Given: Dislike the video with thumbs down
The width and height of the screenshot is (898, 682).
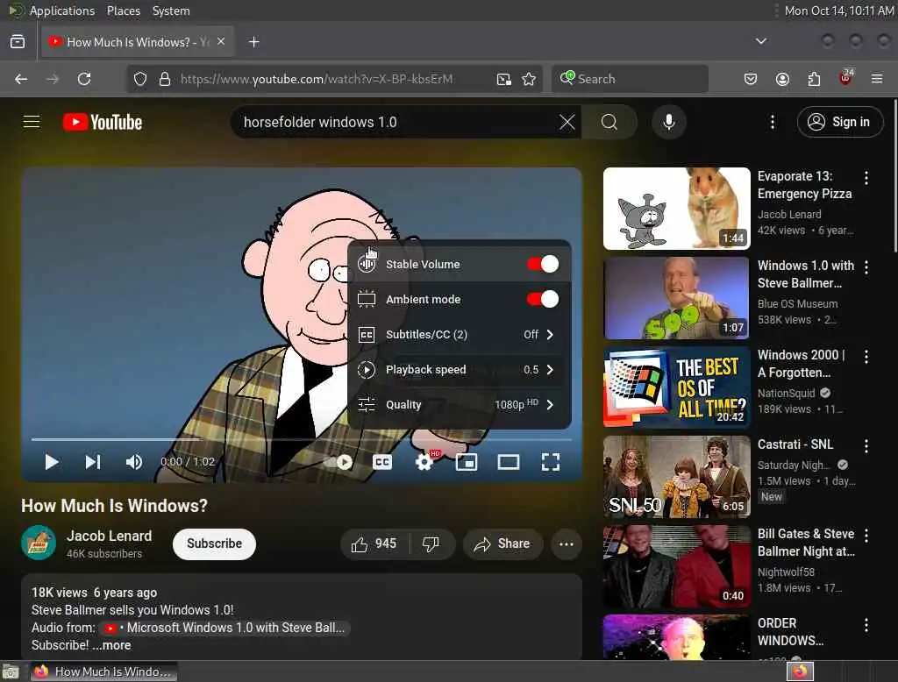Looking at the screenshot, I should click(431, 543).
